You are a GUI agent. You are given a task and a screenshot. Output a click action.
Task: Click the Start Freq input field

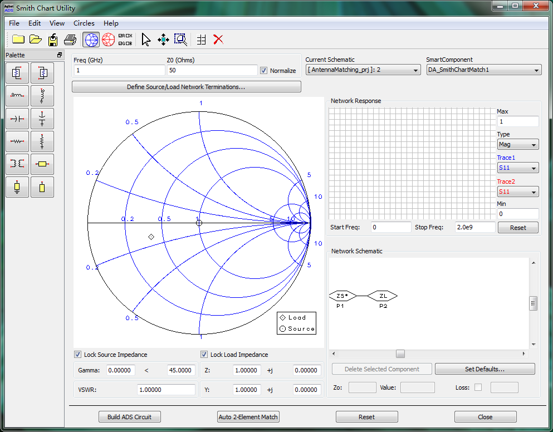click(391, 228)
